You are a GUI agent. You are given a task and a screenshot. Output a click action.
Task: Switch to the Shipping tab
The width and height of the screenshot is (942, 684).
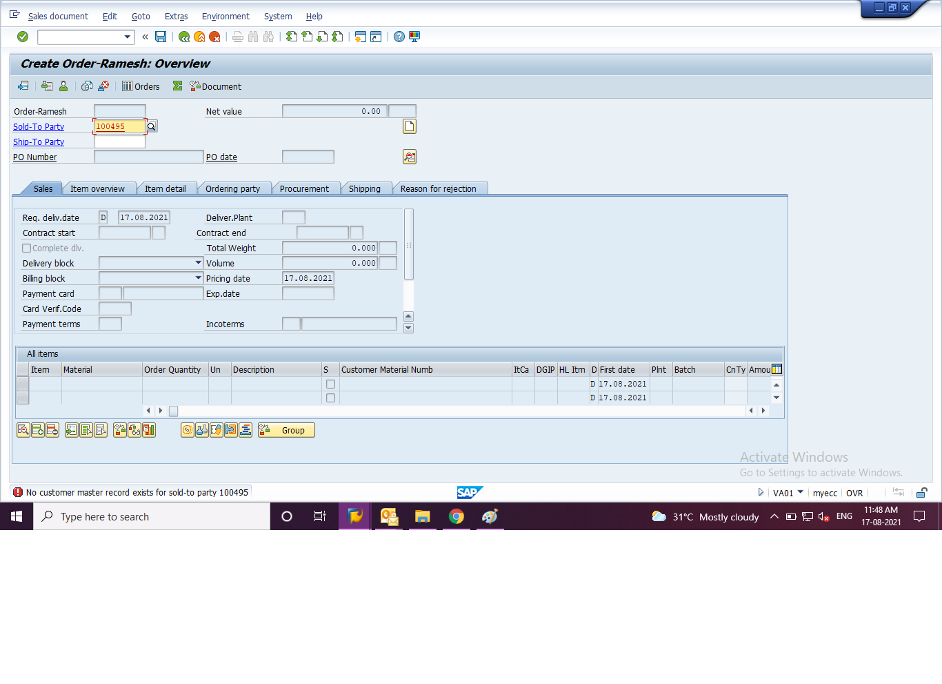click(365, 189)
